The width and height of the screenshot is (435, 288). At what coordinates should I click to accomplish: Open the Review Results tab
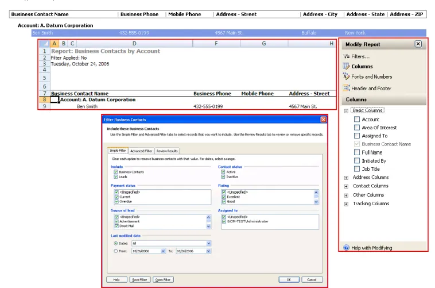(167, 151)
